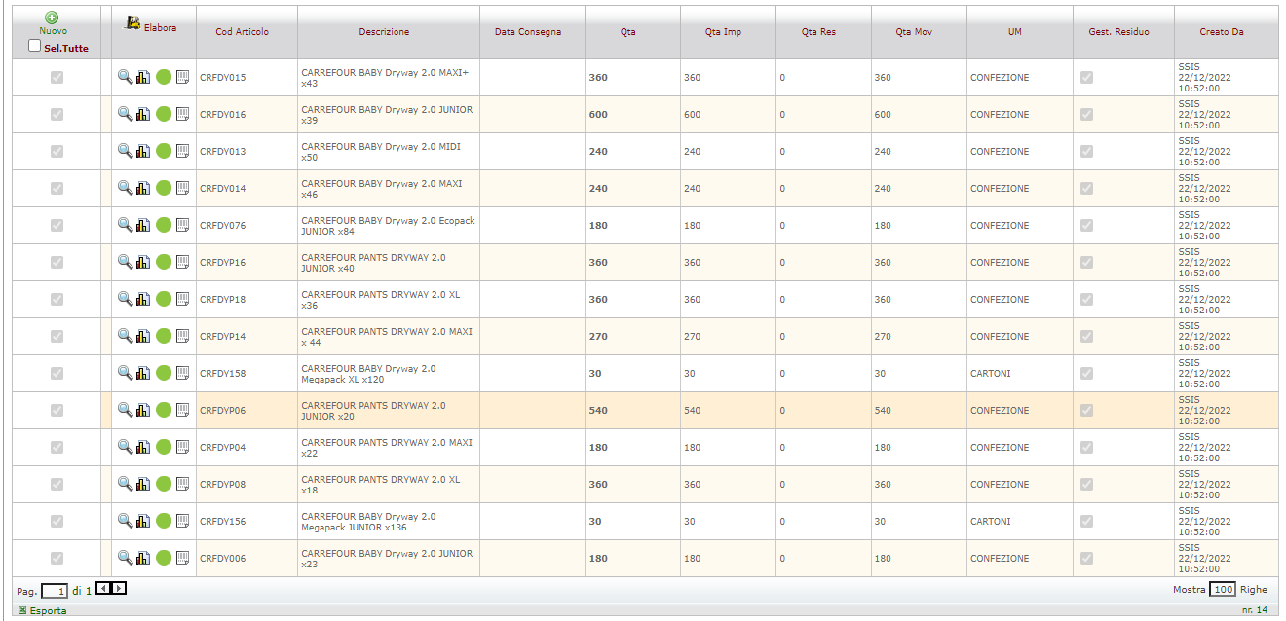Go to the next page arrow
This screenshot has width=1286, height=621.
tap(119, 589)
